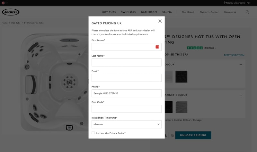This screenshot has width=257, height=152.
Task: Tick the accept Privacy Policy checkbox
Action: [x=93, y=133]
